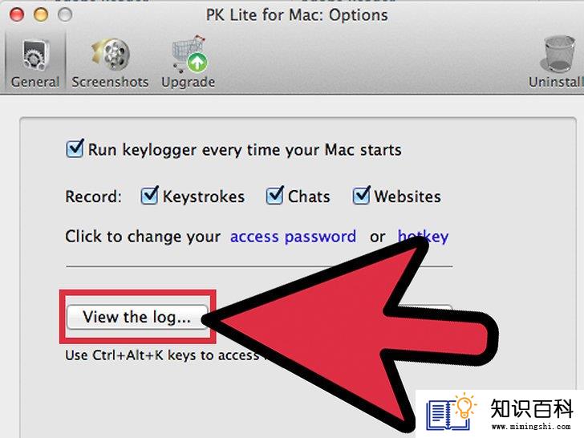Screen dimensions: 584x438
Task: Click the View the log button
Action: [x=137, y=317]
